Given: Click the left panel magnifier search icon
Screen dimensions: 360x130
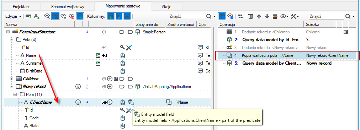Looking at the screenshot, I should pyautogui.click(x=208, y=16).
